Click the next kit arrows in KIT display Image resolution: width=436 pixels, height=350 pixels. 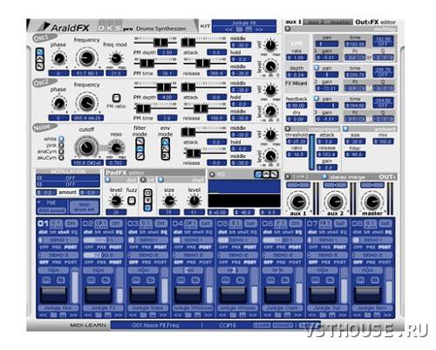point(259,29)
